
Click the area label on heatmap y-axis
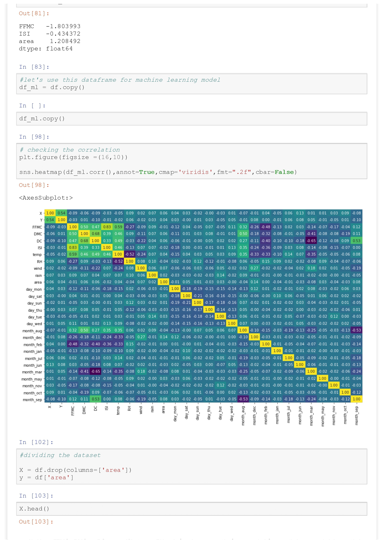coord(38,282)
